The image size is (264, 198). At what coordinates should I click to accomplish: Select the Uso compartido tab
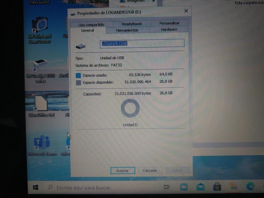tap(91, 25)
